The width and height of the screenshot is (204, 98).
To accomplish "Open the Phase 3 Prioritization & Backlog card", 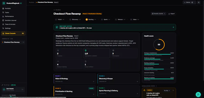I will (x=75, y=91).
